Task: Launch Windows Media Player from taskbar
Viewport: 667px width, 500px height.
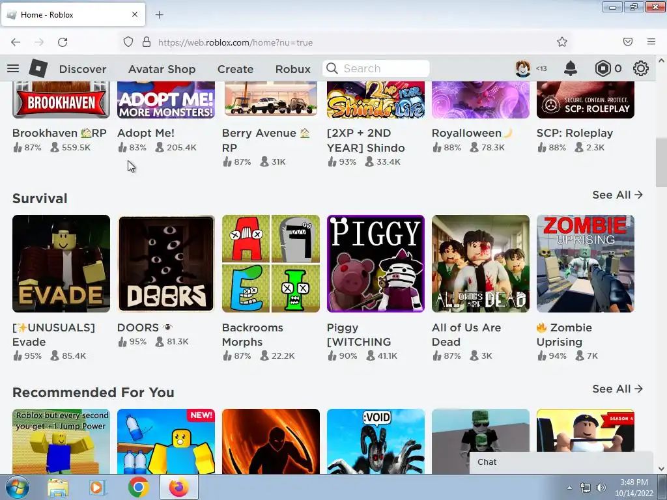Action: click(x=98, y=487)
